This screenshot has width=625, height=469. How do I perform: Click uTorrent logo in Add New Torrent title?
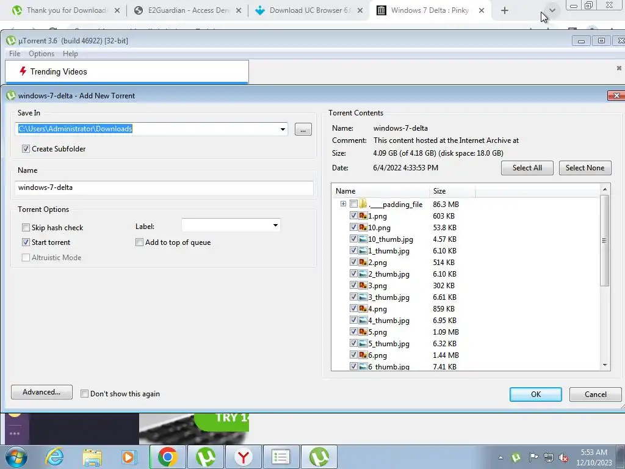(11, 96)
